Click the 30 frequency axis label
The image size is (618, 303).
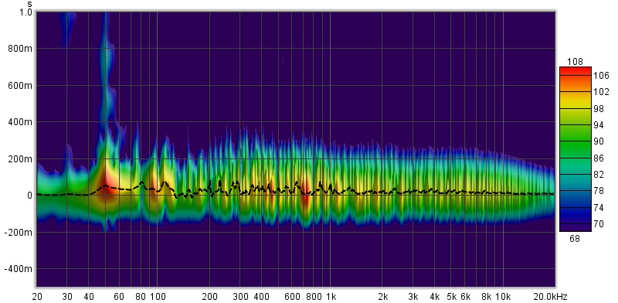tap(67, 297)
